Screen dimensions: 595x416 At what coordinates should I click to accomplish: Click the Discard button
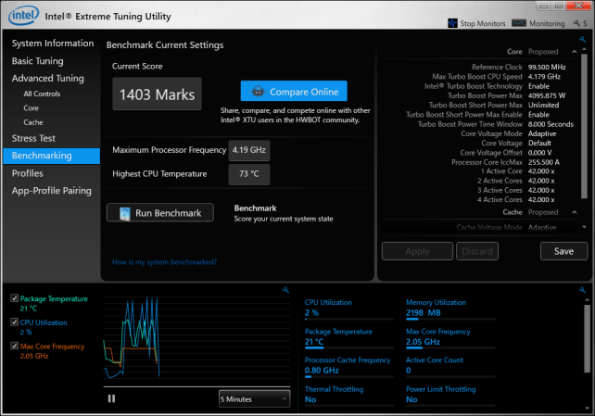coord(477,251)
